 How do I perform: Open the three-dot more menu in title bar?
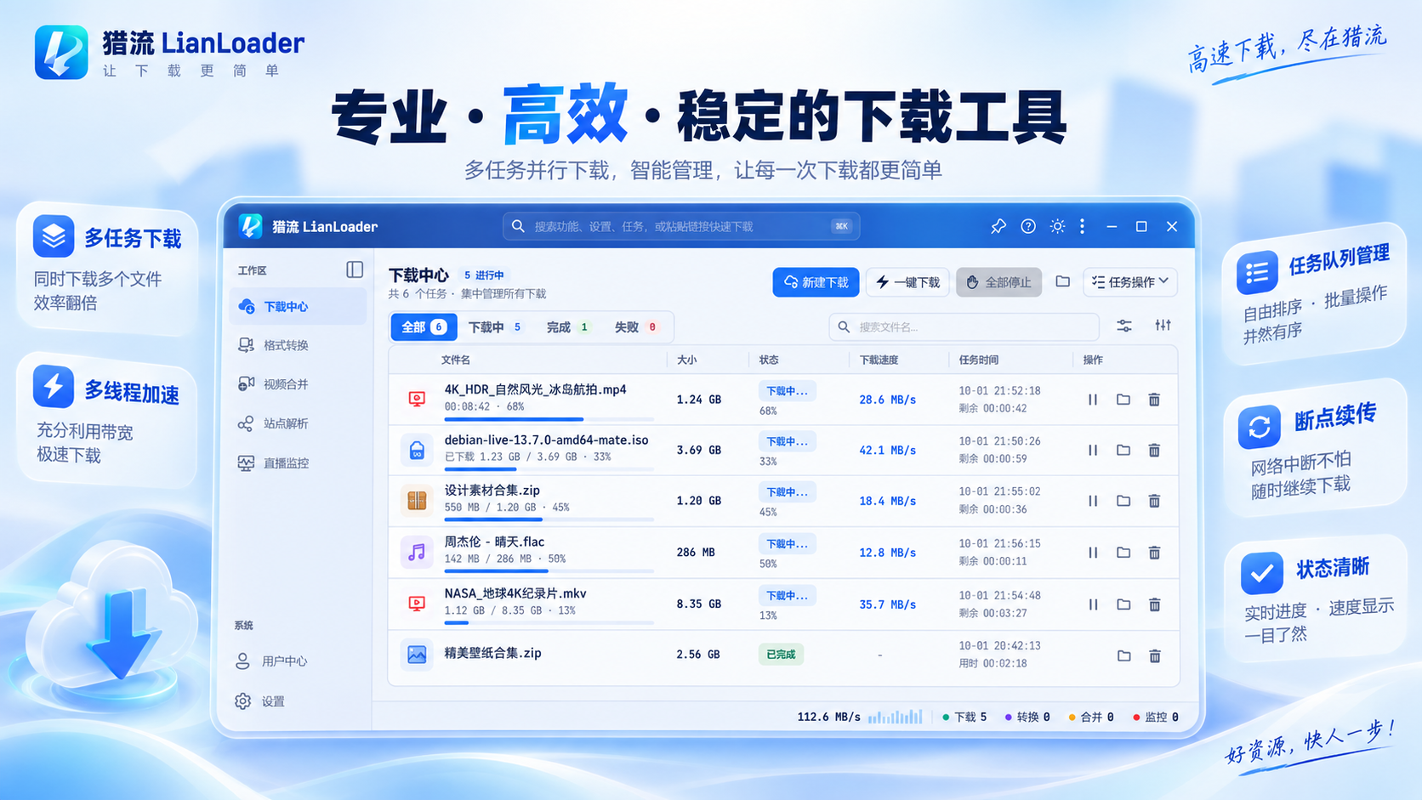1082,226
